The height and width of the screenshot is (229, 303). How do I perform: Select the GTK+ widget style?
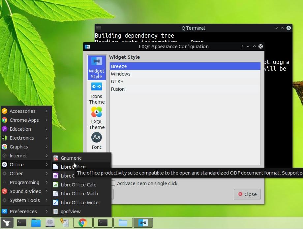click(x=185, y=82)
